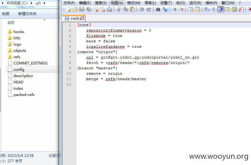Click the url line in the editor

click(142, 57)
